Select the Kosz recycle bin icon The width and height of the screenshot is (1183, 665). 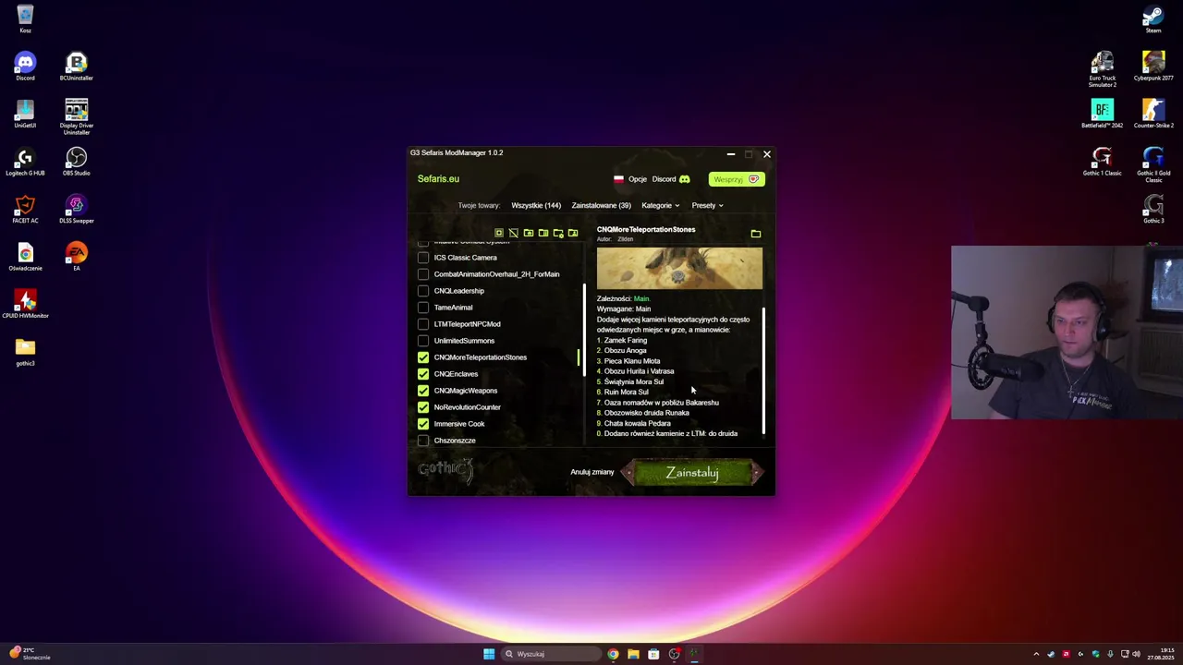(x=25, y=19)
